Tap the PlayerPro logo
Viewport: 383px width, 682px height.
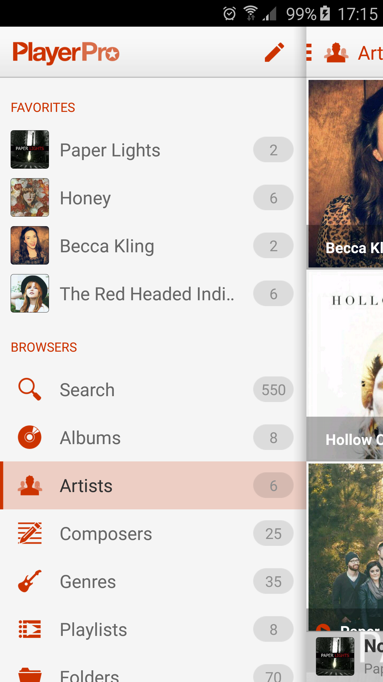(x=66, y=52)
